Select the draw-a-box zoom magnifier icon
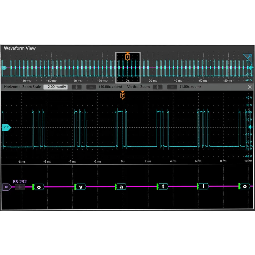Viewport: 255px width, 255px height. (x=248, y=58)
